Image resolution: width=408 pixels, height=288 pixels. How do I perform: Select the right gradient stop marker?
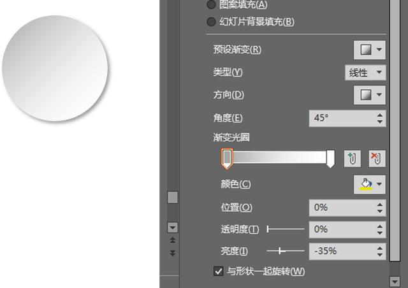(x=330, y=158)
